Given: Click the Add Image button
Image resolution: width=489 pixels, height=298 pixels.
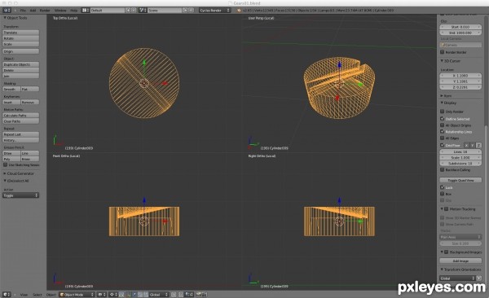Looking at the screenshot, I should click(x=460, y=261).
